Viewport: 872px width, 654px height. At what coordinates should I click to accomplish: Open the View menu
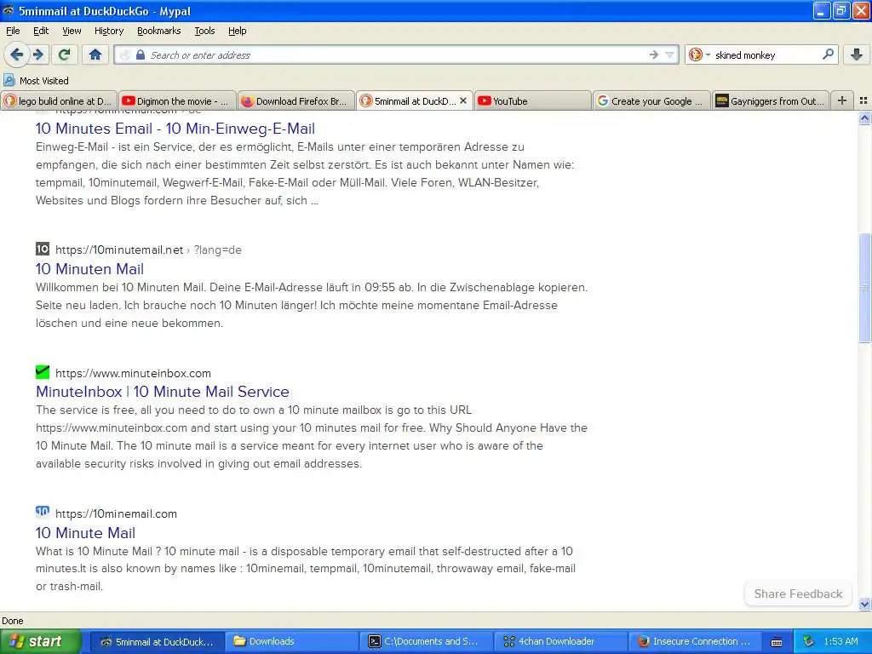(x=72, y=31)
